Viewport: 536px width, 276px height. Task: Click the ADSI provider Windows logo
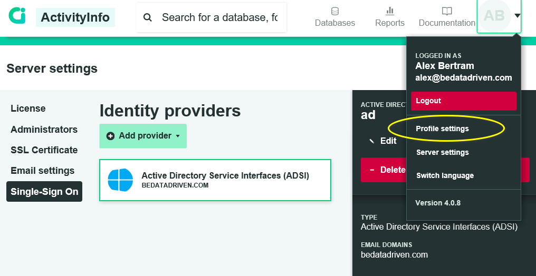120,180
